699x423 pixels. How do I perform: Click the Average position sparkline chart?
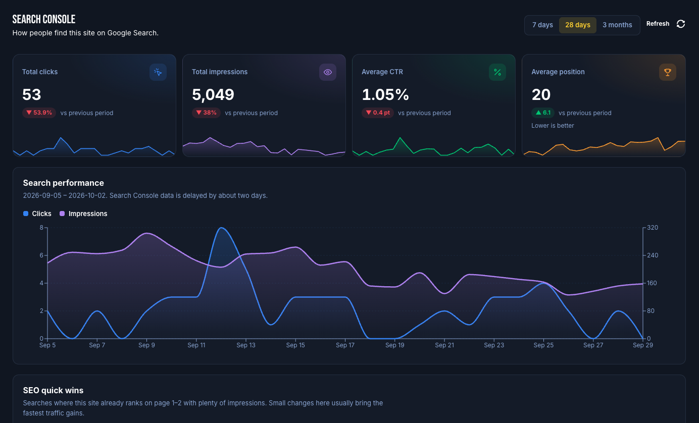(604, 146)
